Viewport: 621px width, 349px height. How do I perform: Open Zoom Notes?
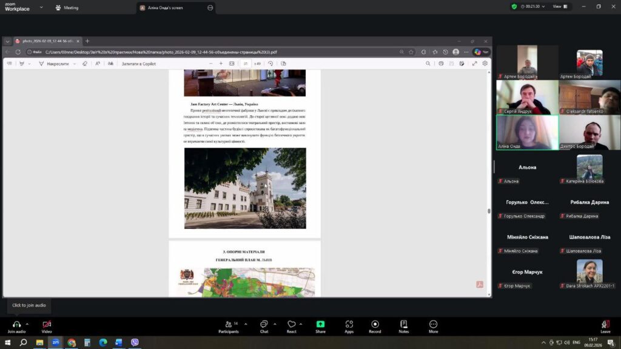tap(403, 325)
